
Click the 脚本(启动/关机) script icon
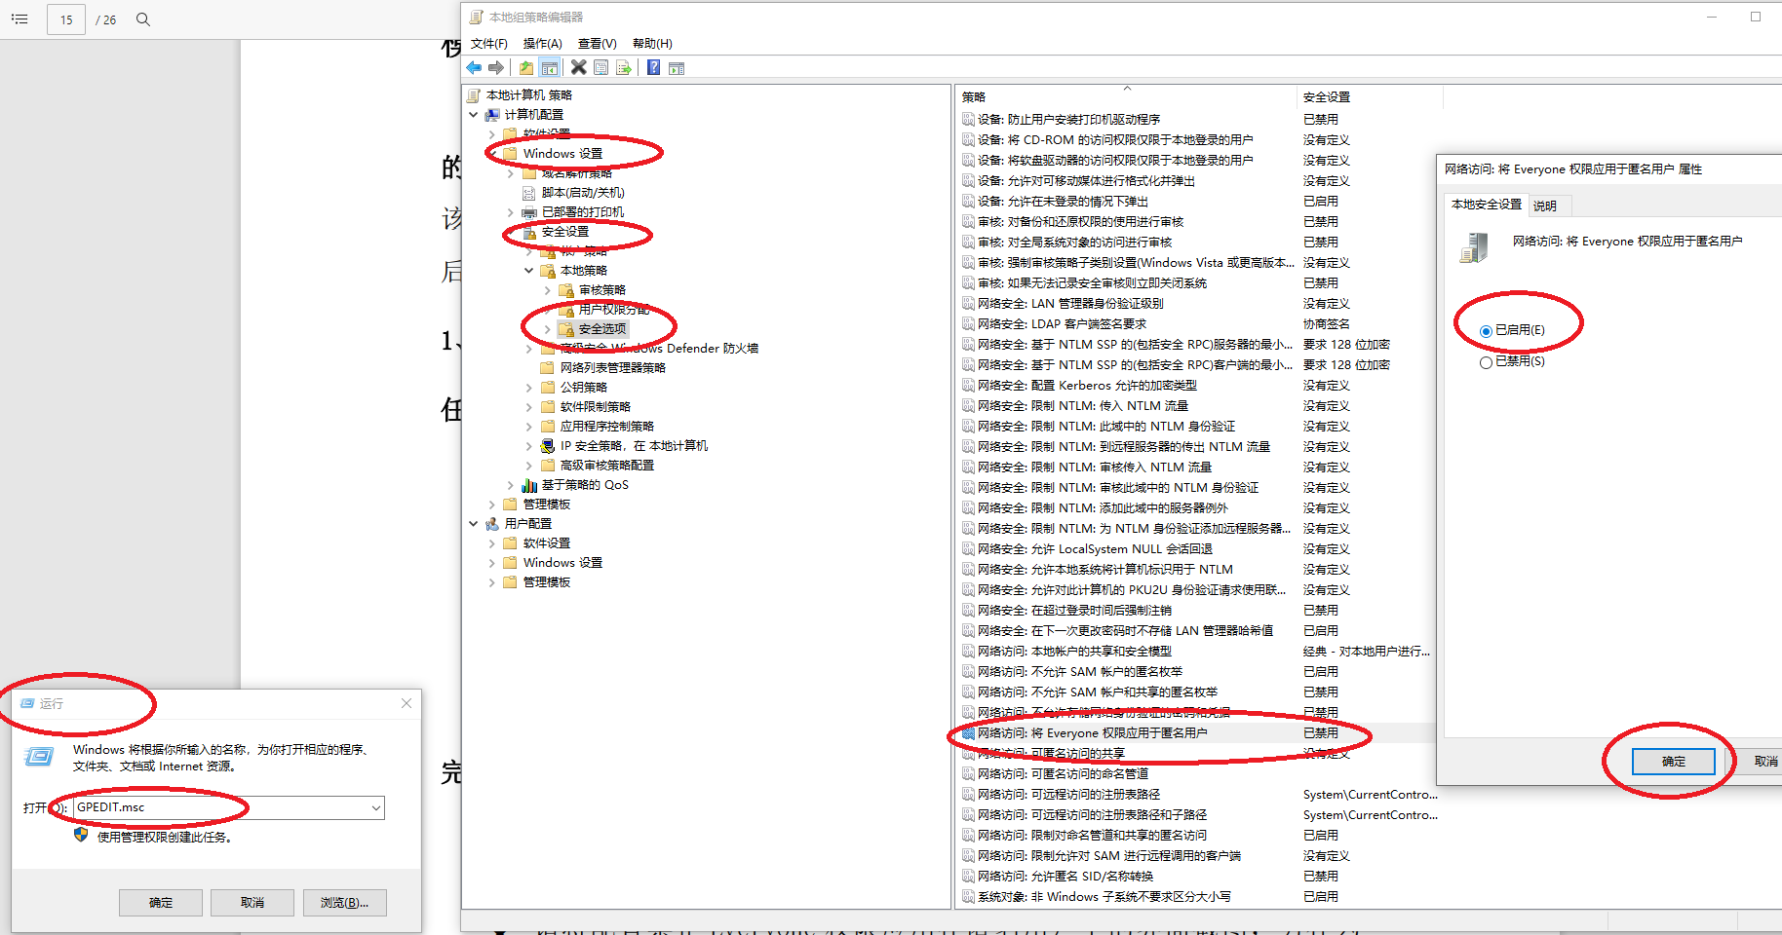[529, 193]
